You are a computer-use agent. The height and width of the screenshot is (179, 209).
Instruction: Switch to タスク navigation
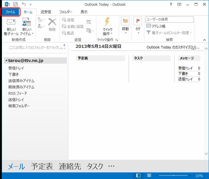pos(95,166)
